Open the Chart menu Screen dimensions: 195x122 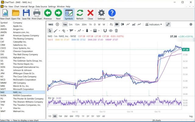coord(17,6)
